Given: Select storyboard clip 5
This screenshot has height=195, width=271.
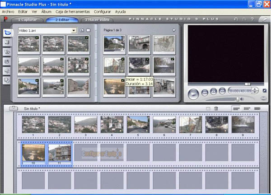Looking at the screenshot, I should [x=138, y=125].
